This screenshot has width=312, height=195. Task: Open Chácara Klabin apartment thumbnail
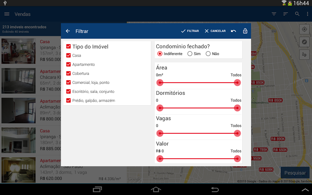point(18,81)
